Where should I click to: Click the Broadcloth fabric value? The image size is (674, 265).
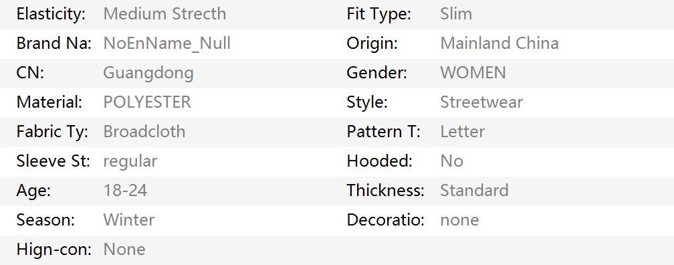pyautogui.click(x=144, y=132)
